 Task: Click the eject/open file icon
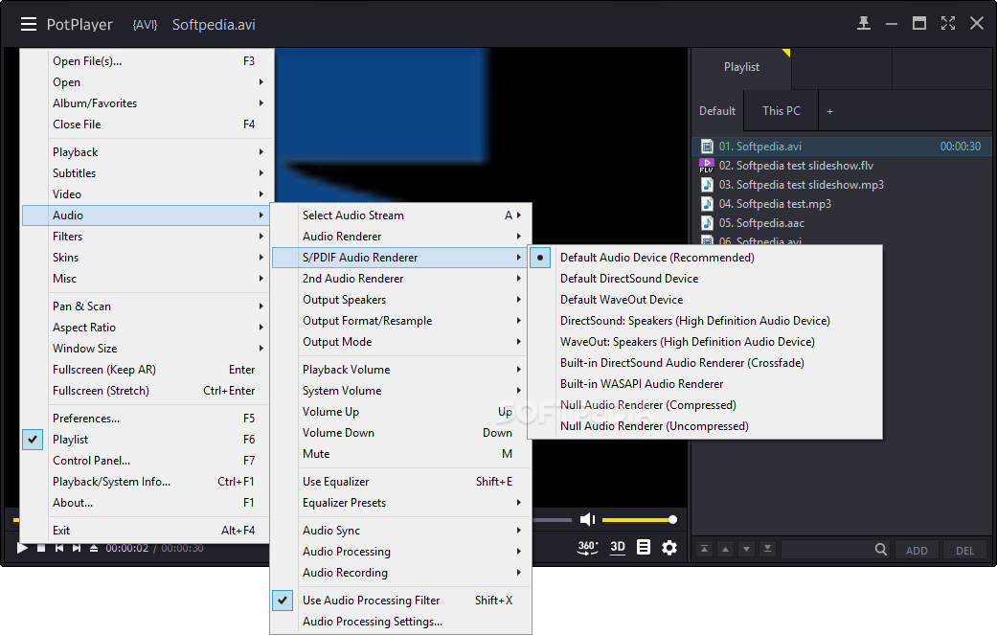point(94,548)
